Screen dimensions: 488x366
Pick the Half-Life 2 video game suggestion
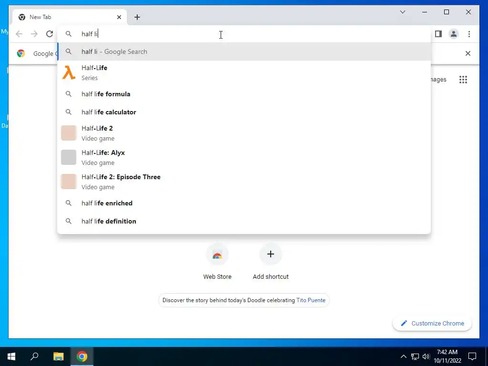click(x=244, y=133)
